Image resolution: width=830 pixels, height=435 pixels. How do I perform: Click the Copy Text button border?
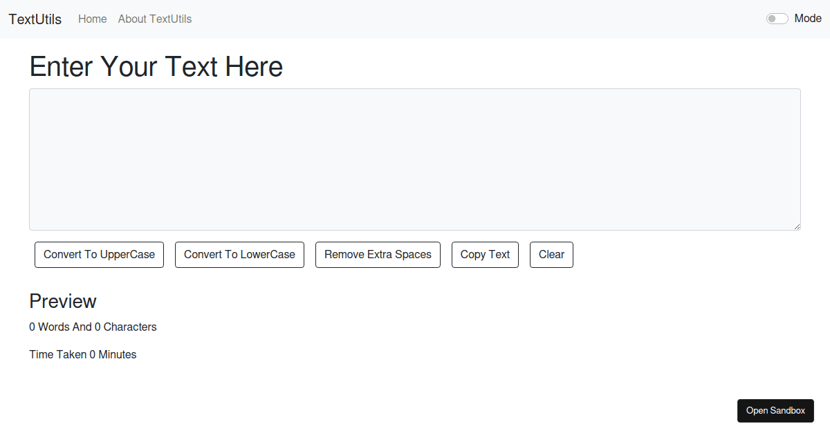coord(485,243)
